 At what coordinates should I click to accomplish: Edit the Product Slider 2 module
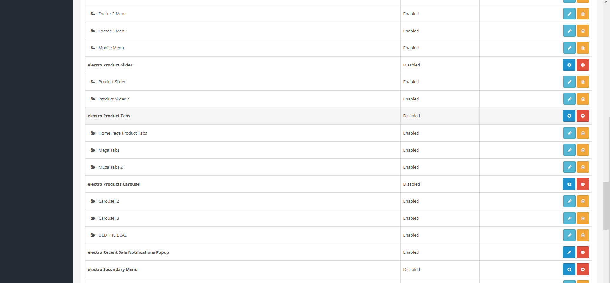click(x=569, y=99)
